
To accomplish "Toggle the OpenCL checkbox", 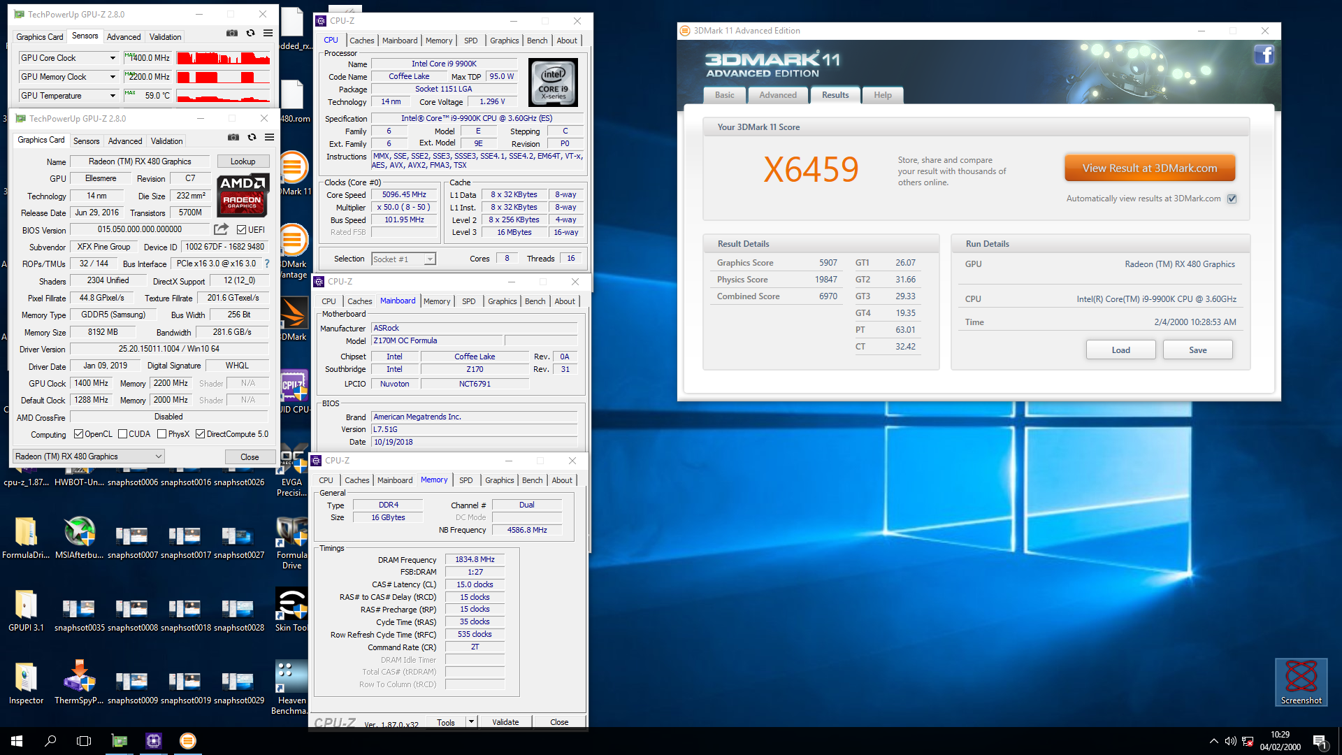I will 78,434.
